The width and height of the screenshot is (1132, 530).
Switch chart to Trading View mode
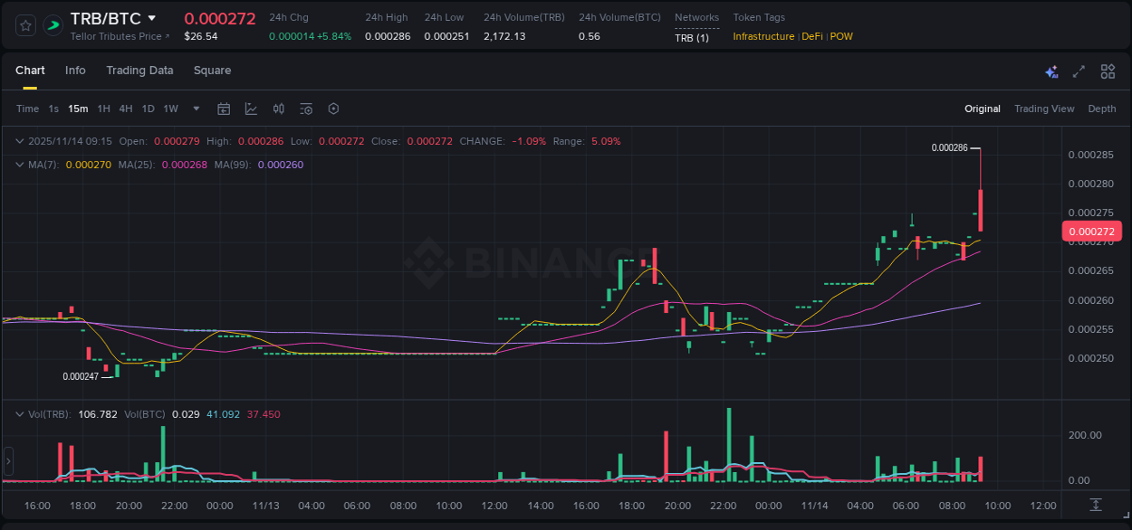(1044, 109)
